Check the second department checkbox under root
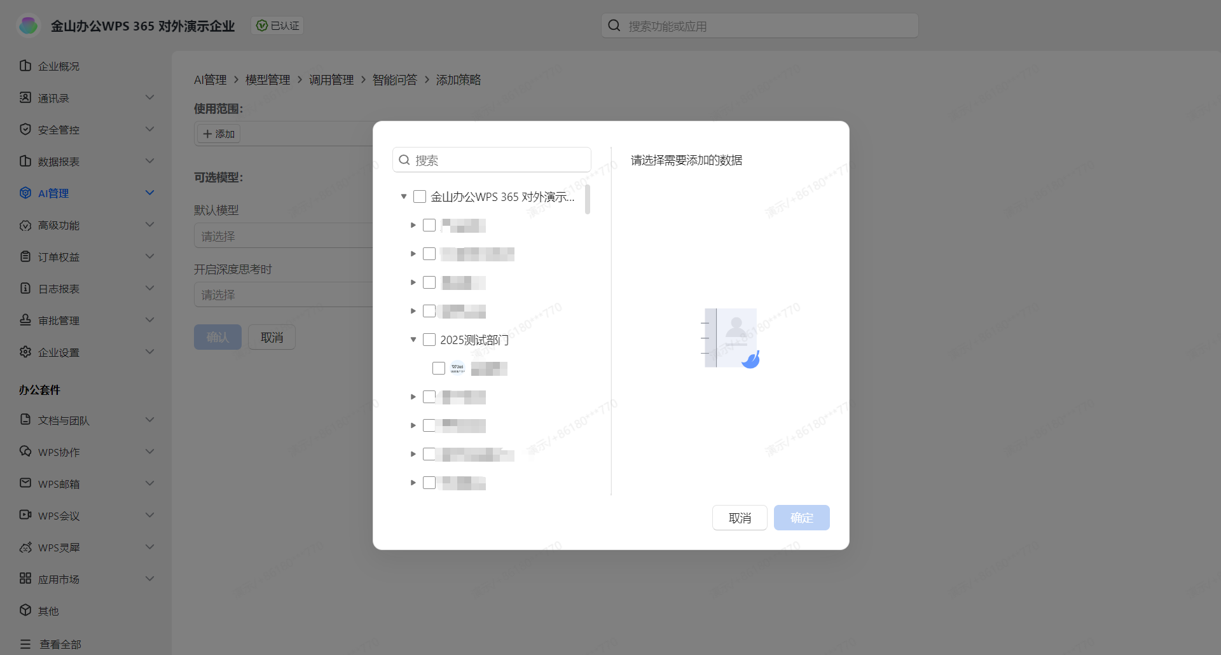This screenshot has height=655, width=1221. pyautogui.click(x=429, y=254)
